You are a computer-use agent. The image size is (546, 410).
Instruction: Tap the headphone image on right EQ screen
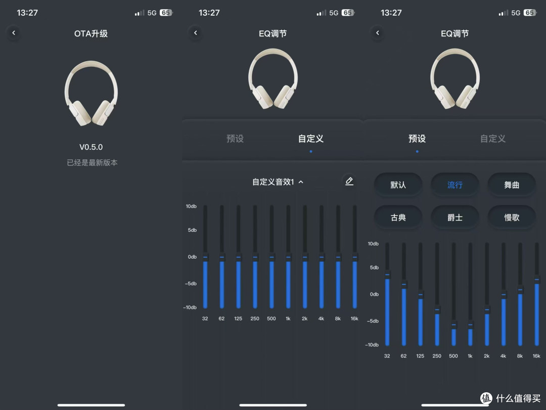pos(455,79)
